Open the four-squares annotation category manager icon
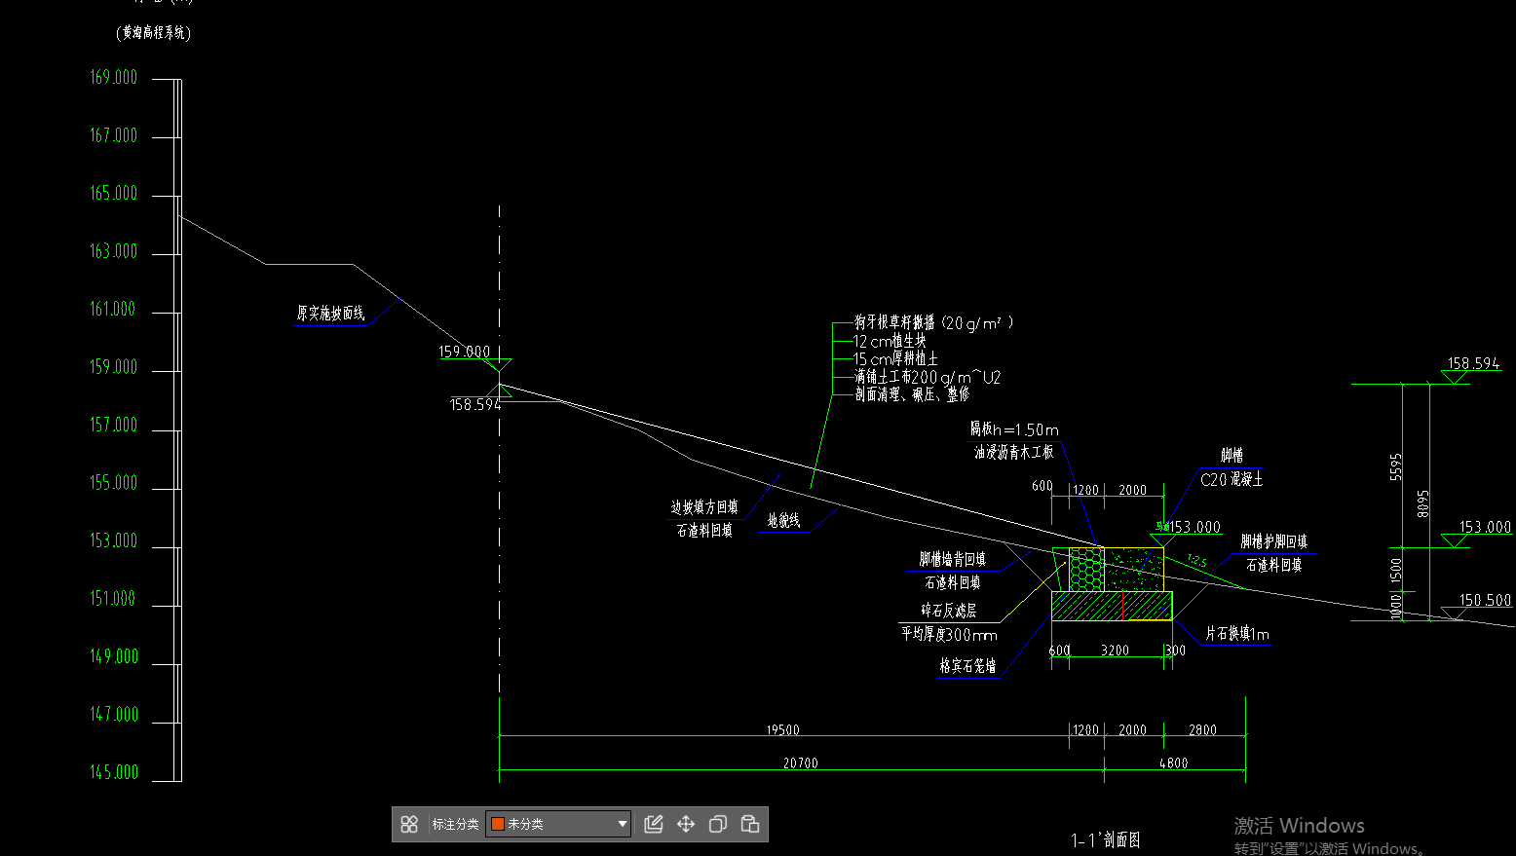This screenshot has height=856, width=1516. coord(409,824)
